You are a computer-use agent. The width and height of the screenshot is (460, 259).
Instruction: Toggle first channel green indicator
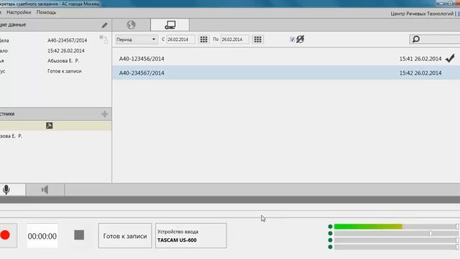[330, 227]
